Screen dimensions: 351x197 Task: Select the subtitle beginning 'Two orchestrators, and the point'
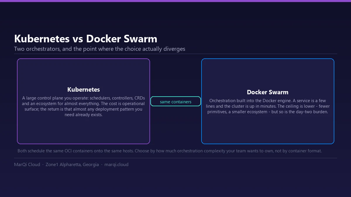tap(100, 49)
